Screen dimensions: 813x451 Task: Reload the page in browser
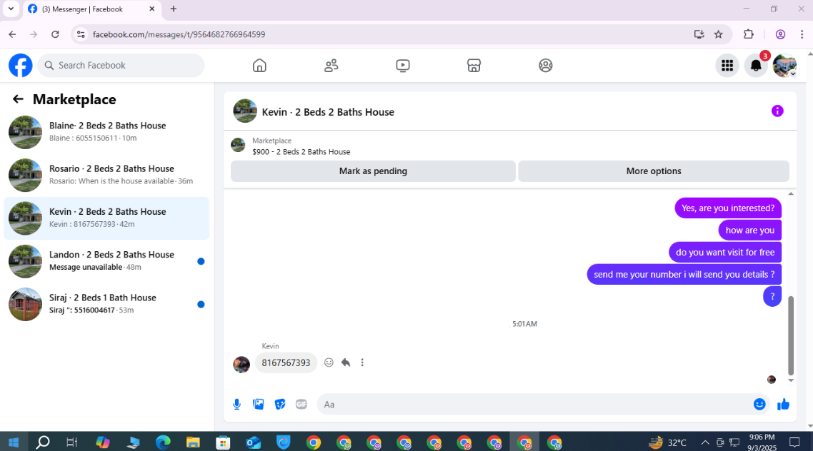pos(55,34)
